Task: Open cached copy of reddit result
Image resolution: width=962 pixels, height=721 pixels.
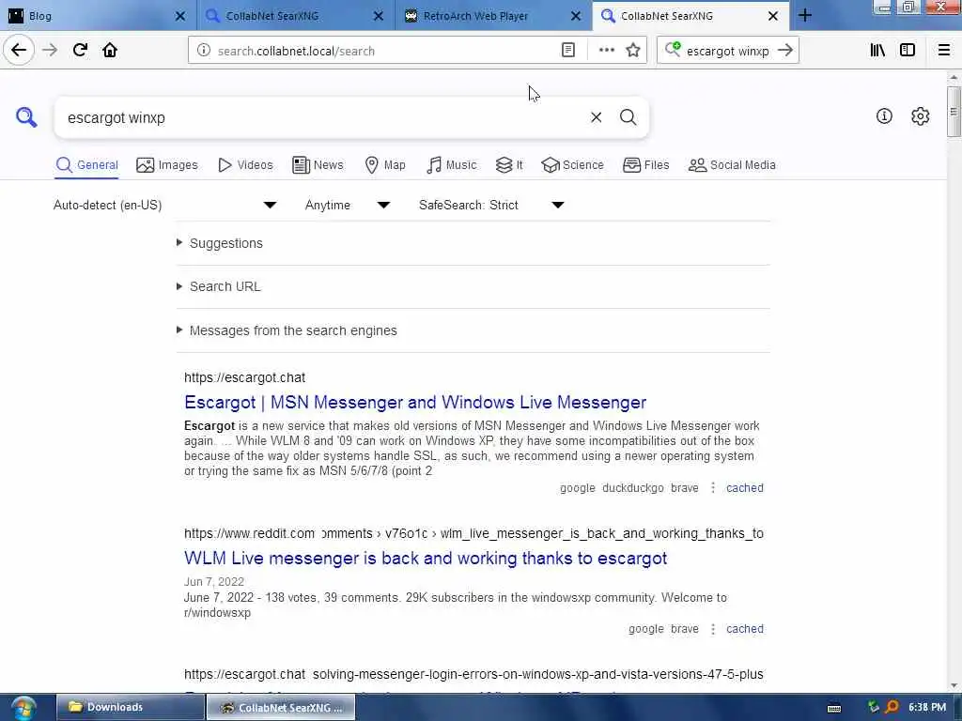Action: (745, 629)
